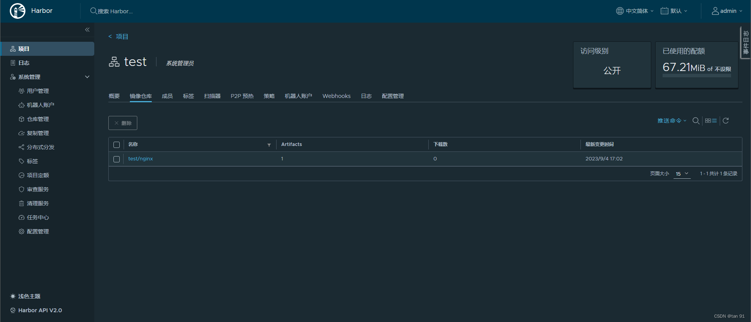The height and width of the screenshot is (322, 751).
Task: Open the 扫描器 tab
Action: pyautogui.click(x=212, y=96)
